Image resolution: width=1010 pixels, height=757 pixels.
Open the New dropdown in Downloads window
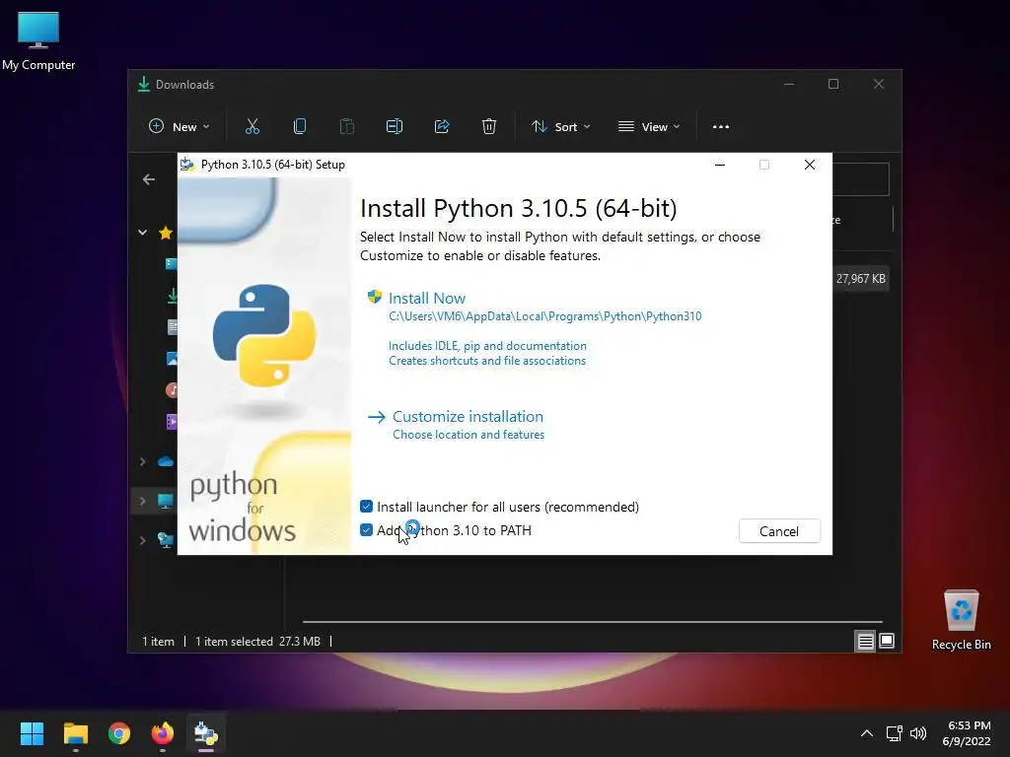[180, 127]
